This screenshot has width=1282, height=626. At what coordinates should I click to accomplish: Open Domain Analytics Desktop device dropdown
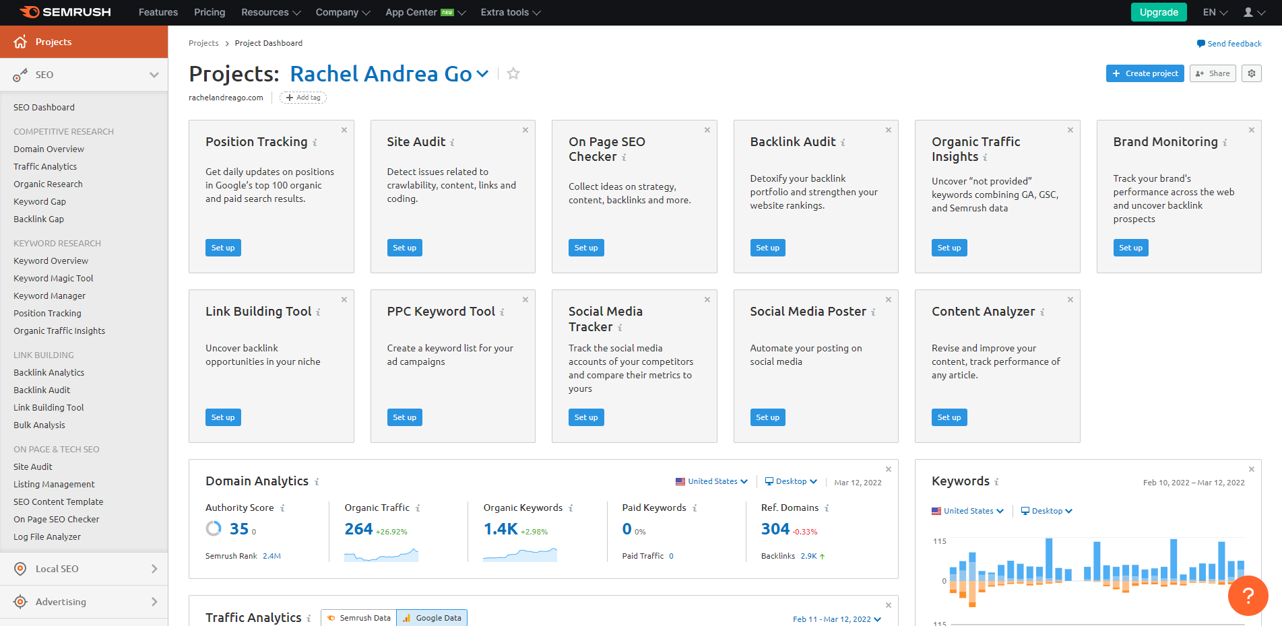tap(791, 481)
